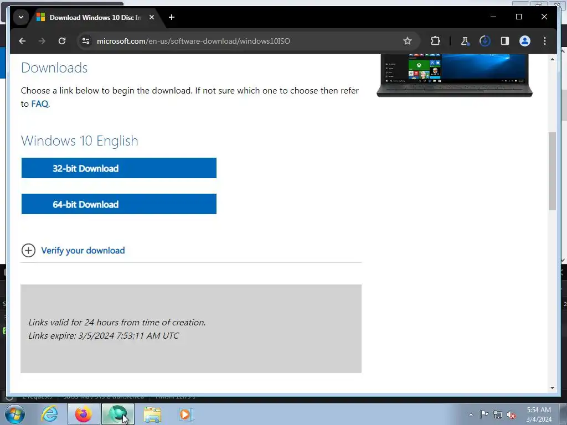567x425 pixels.
Task: Open the Windows Start button
Action: coord(15,414)
